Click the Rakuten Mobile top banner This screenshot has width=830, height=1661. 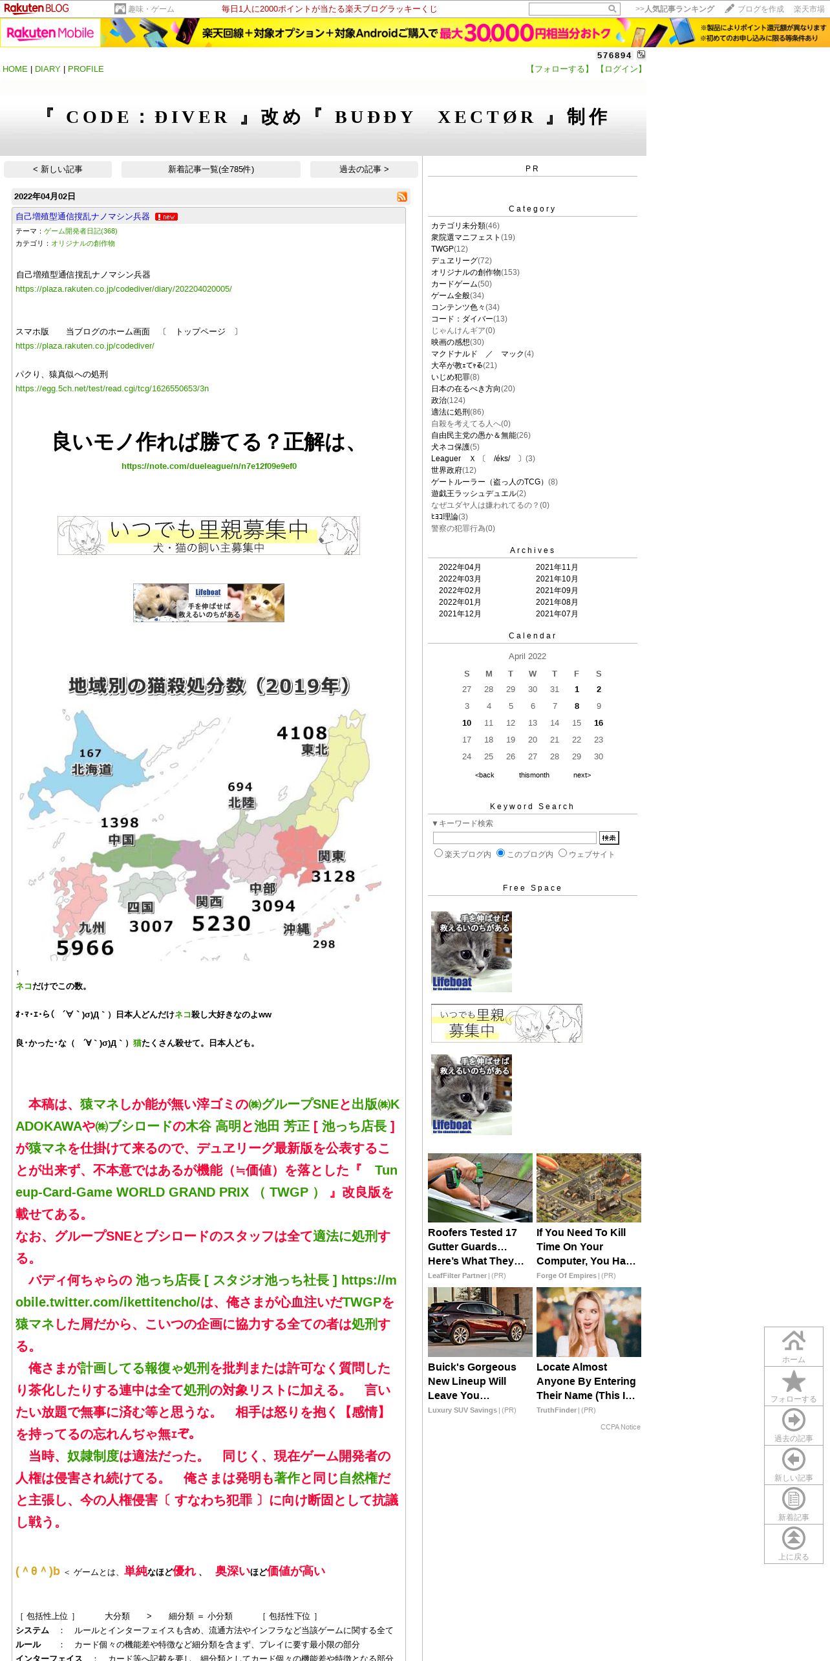(415, 32)
